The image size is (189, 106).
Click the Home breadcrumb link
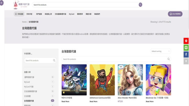tap(24, 22)
